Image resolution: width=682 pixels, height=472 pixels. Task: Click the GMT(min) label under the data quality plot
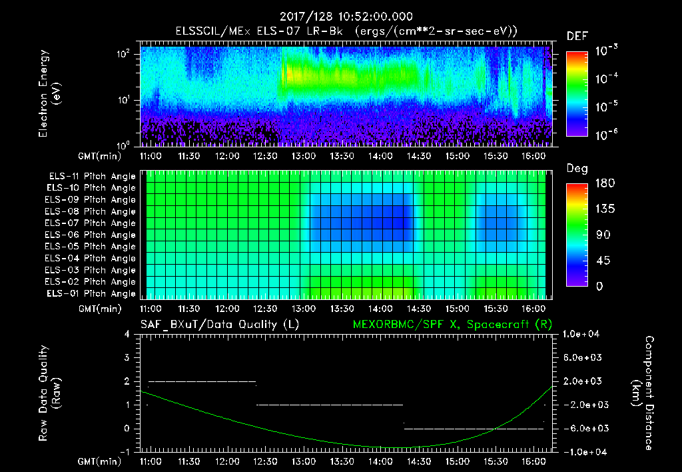[100, 461]
